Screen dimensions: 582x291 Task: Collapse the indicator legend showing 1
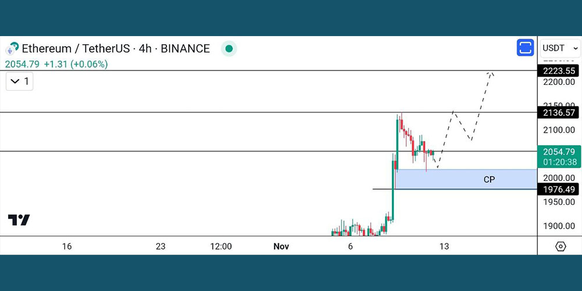[x=20, y=81]
